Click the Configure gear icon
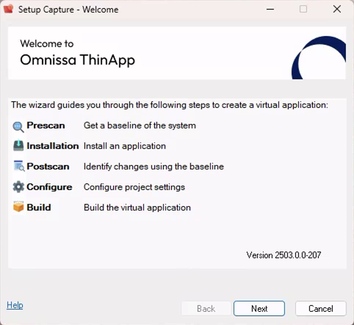The width and height of the screenshot is (354, 325). 18,187
